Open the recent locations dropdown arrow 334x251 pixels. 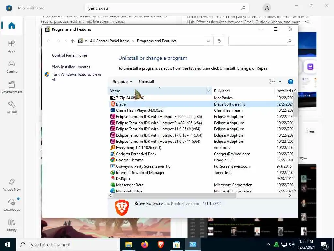point(66,41)
